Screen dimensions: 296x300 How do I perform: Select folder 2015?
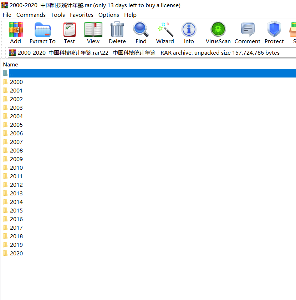coord(16,210)
